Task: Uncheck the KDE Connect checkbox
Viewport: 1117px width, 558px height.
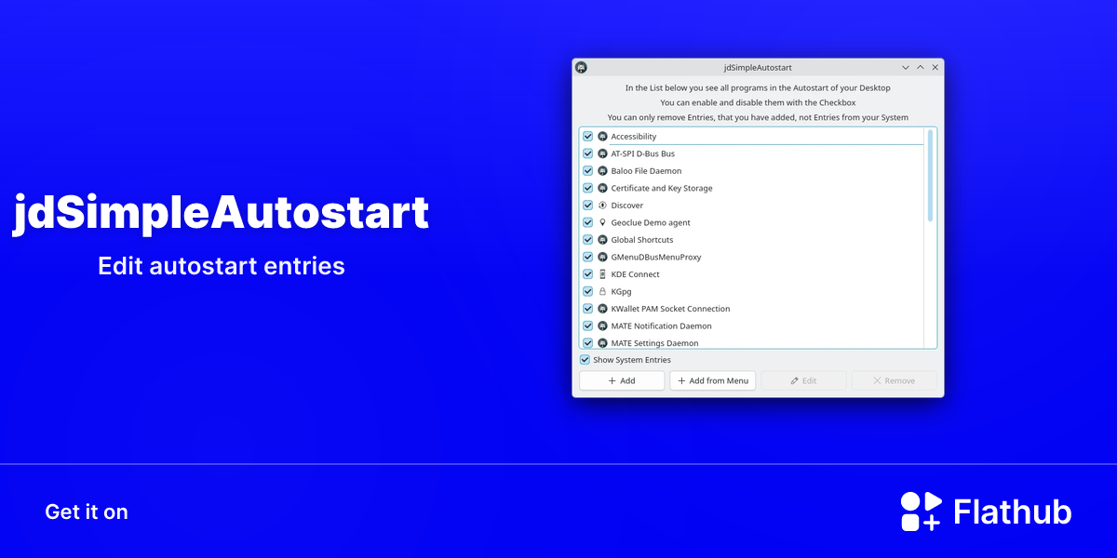Action: pos(587,274)
